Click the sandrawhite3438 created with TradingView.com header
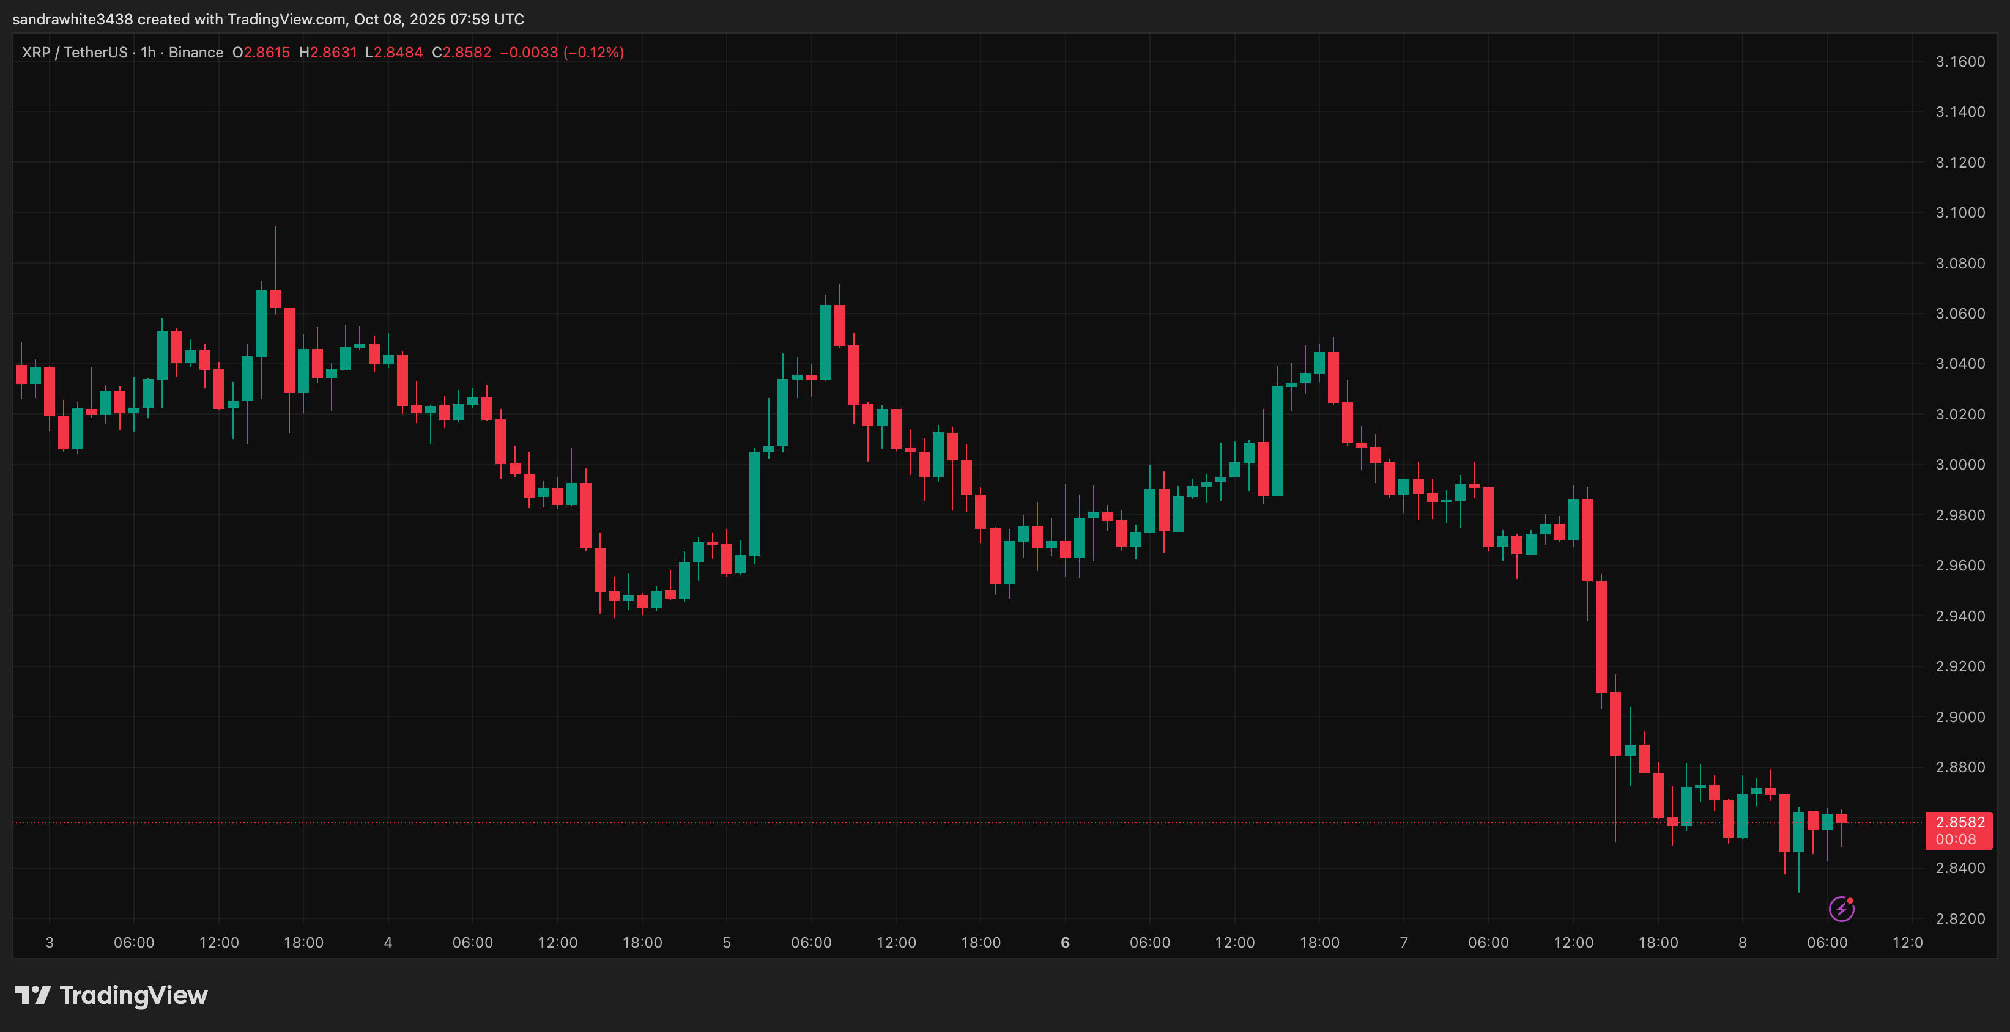Screen dimensions: 2010x1032 [x=268, y=19]
